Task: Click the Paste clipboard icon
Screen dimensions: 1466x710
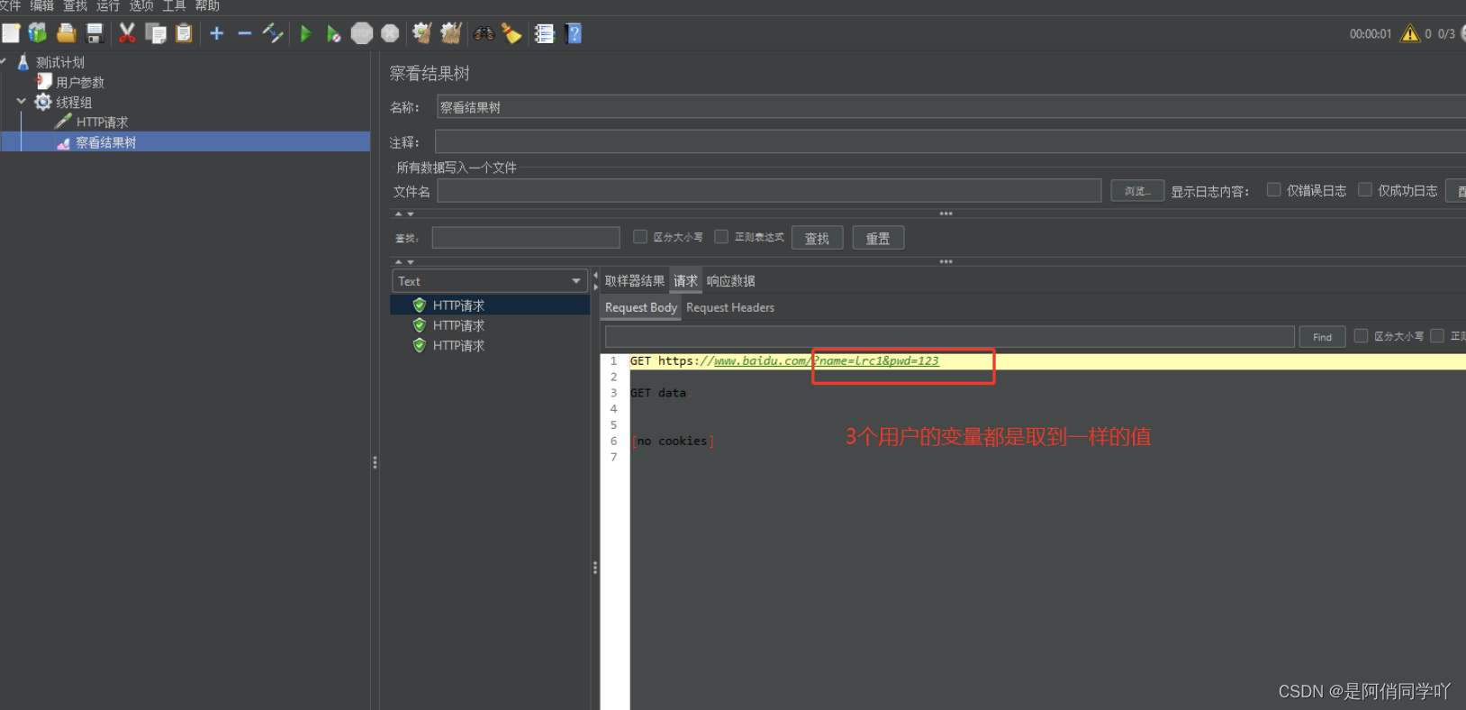Action: (184, 33)
